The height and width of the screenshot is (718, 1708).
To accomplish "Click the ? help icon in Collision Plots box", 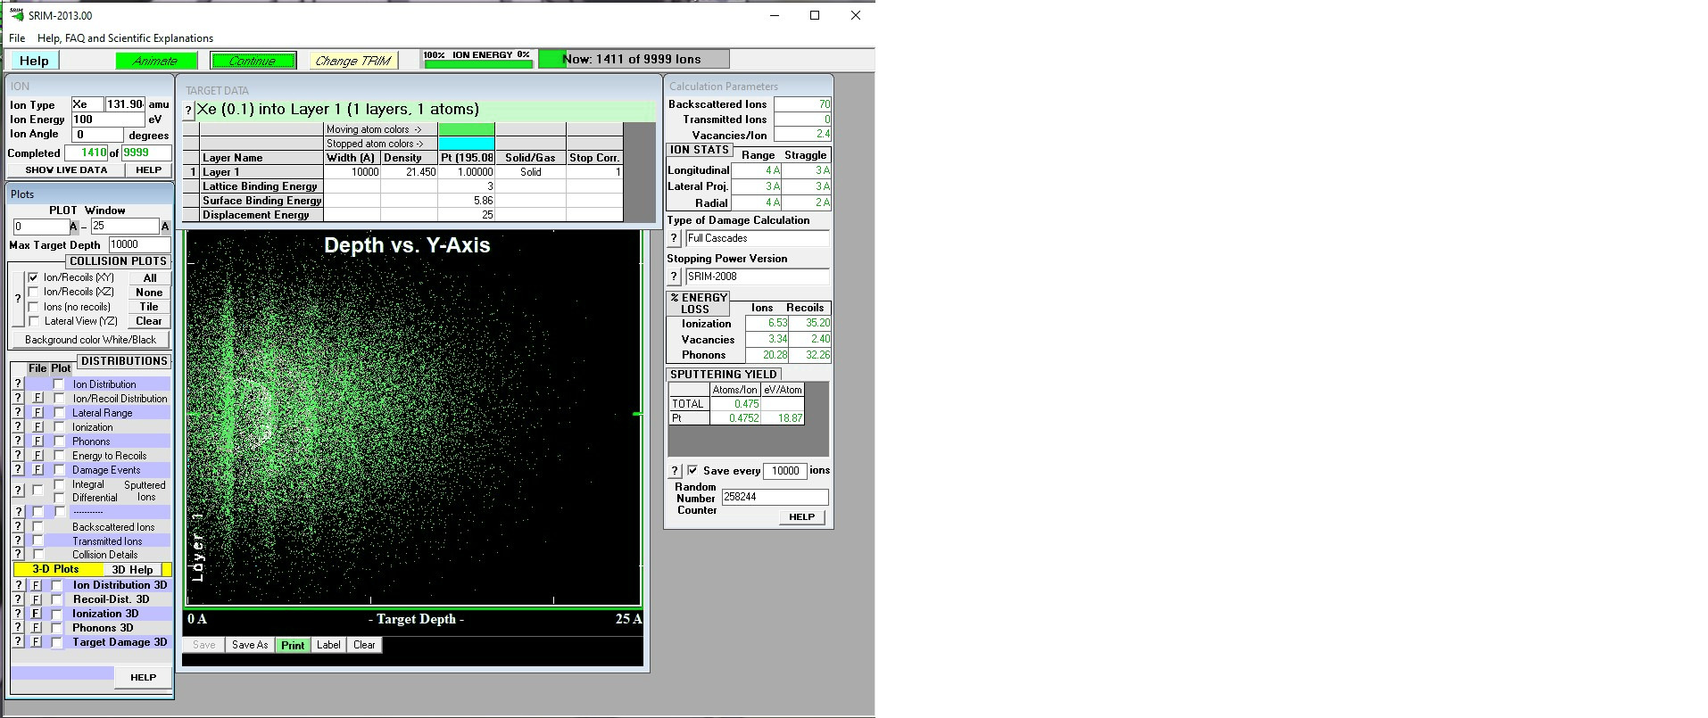I will [x=17, y=299].
